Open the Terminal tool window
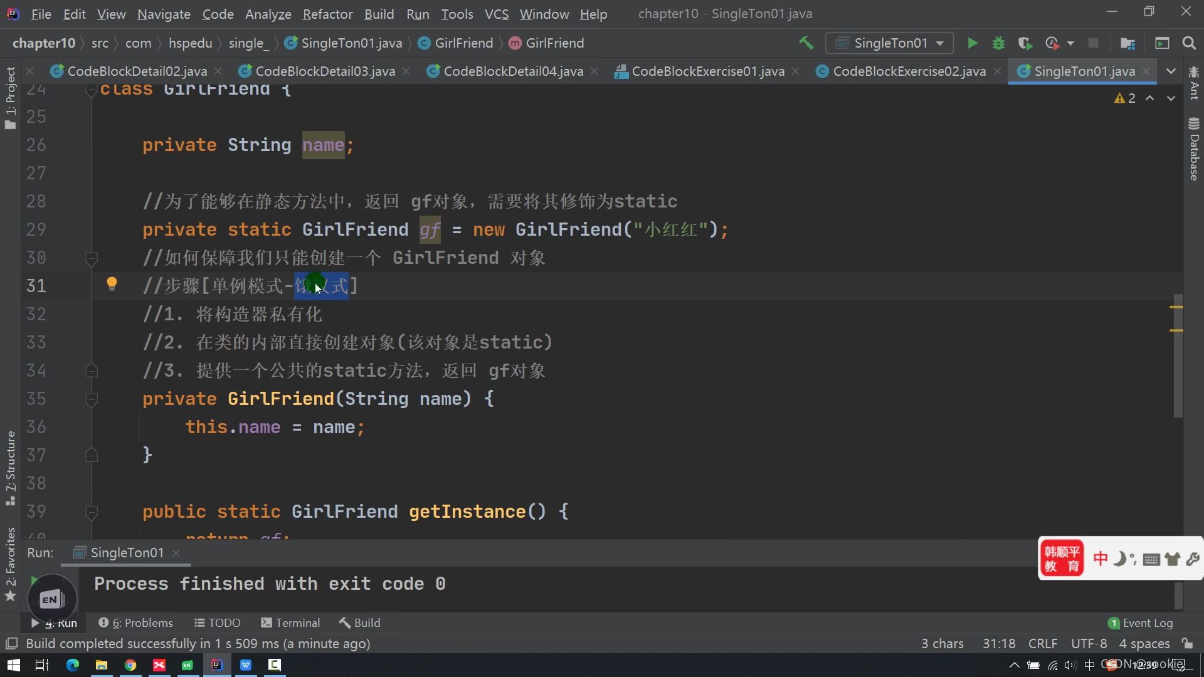The image size is (1204, 677). 290,622
